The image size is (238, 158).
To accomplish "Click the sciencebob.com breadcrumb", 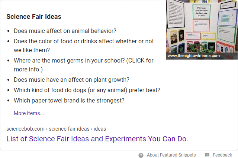I will point(25,129).
